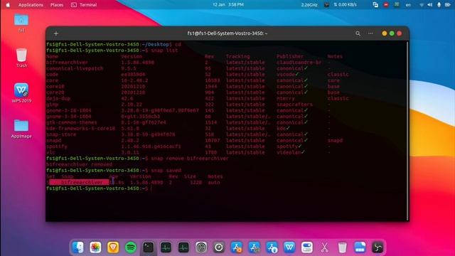Screen dimensions: 455x256
Task: Click the deja-dup entry in snap list
Action: point(58,98)
